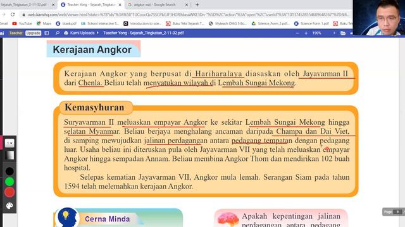This screenshot has height=227, width=405.
Task: Open the School Interactive bookmark
Action: click(x=100, y=23)
